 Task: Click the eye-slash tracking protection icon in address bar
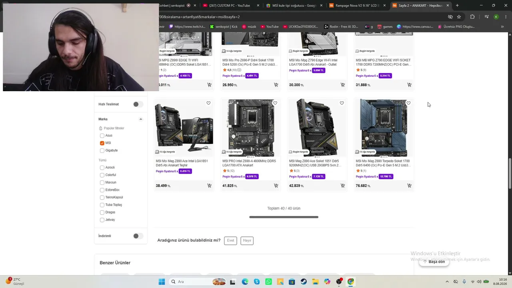pyautogui.click(x=450, y=17)
